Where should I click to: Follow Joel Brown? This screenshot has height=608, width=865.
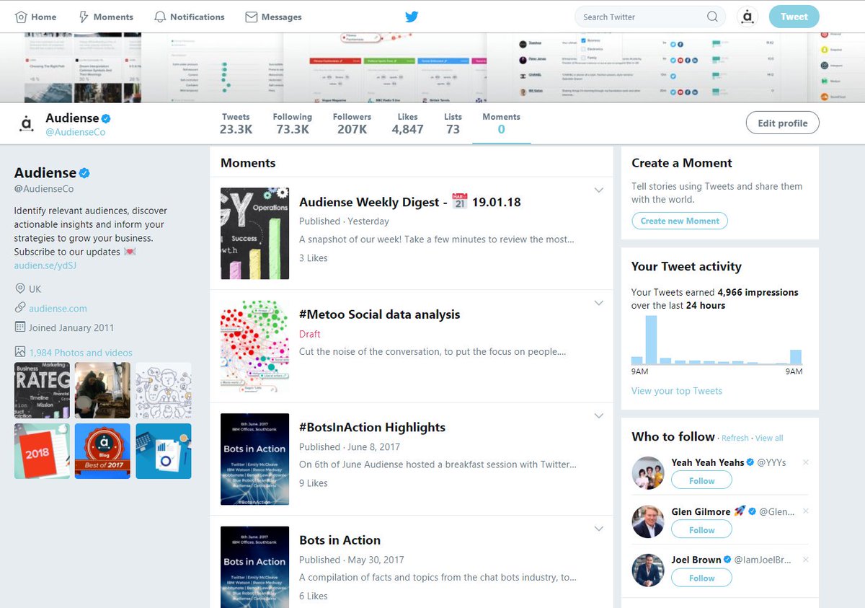701,578
